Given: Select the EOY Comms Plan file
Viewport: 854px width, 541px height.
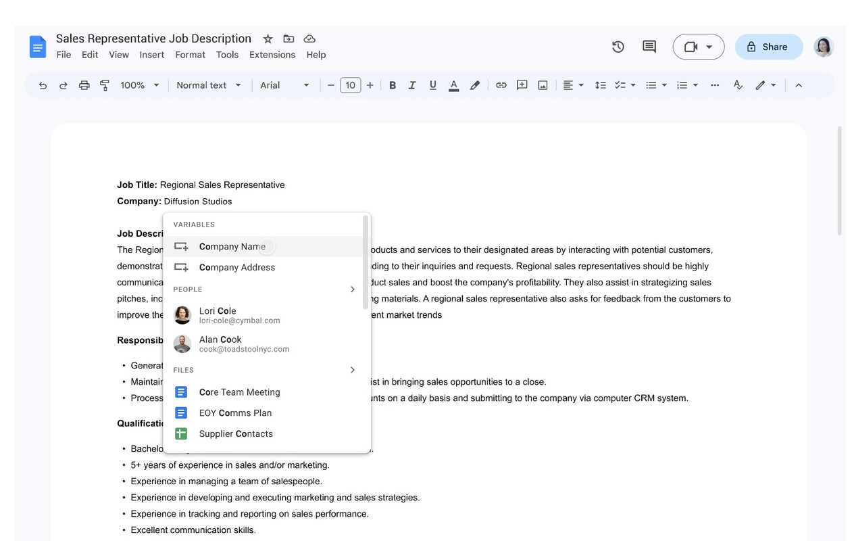Looking at the screenshot, I should coord(263,413).
